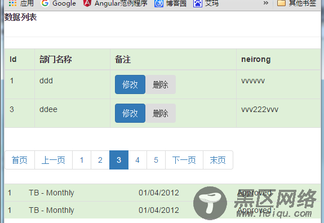Image resolution: width=324 pixels, height=223 pixels.
Task: Open the Apps grid icon in the bookmarks bar
Action: (13, 3)
